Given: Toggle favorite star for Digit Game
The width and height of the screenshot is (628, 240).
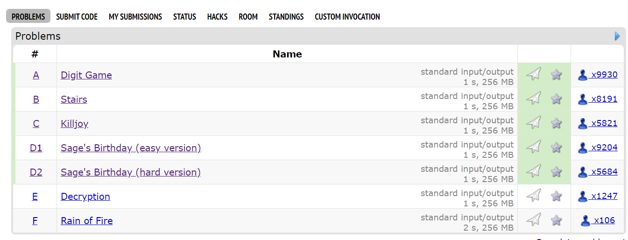Looking at the screenshot, I should point(556,75).
